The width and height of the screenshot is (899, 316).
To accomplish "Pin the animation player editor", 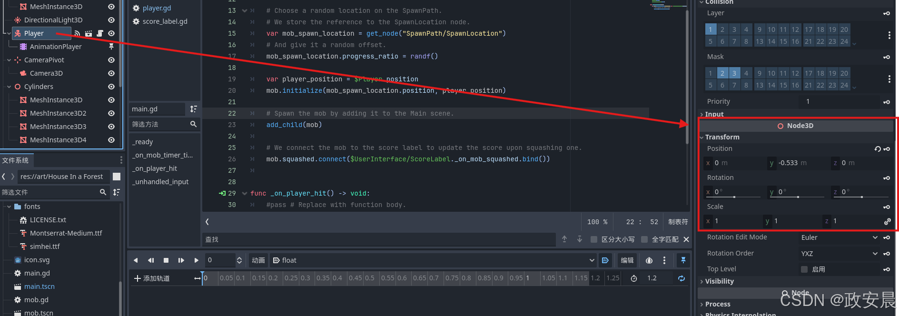I will [x=683, y=260].
